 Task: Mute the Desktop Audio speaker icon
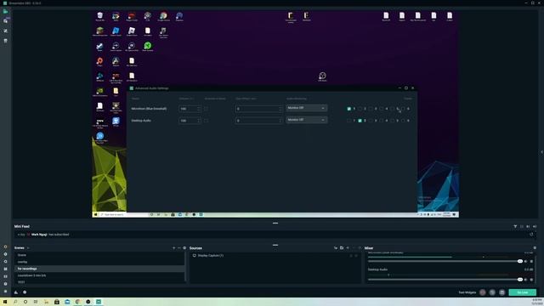tap(525, 280)
